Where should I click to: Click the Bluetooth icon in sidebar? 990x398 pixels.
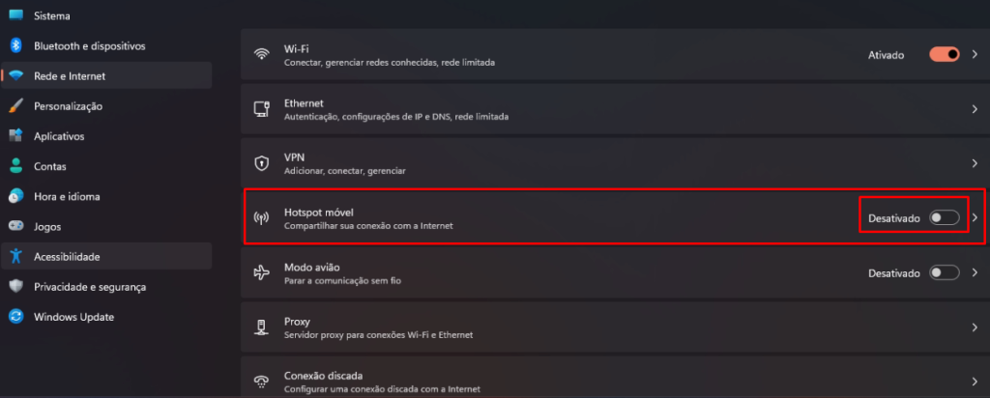16,45
